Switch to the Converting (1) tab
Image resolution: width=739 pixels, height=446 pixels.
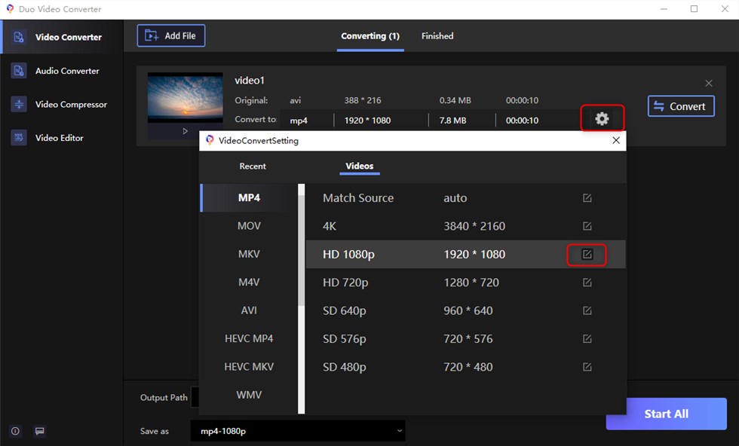coord(370,36)
